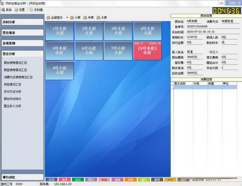The image size is (242, 186).
Task: Click the 单位 column header
Action: 230,84
